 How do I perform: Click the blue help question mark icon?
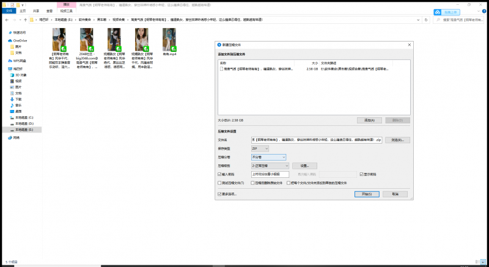[x=484, y=11]
